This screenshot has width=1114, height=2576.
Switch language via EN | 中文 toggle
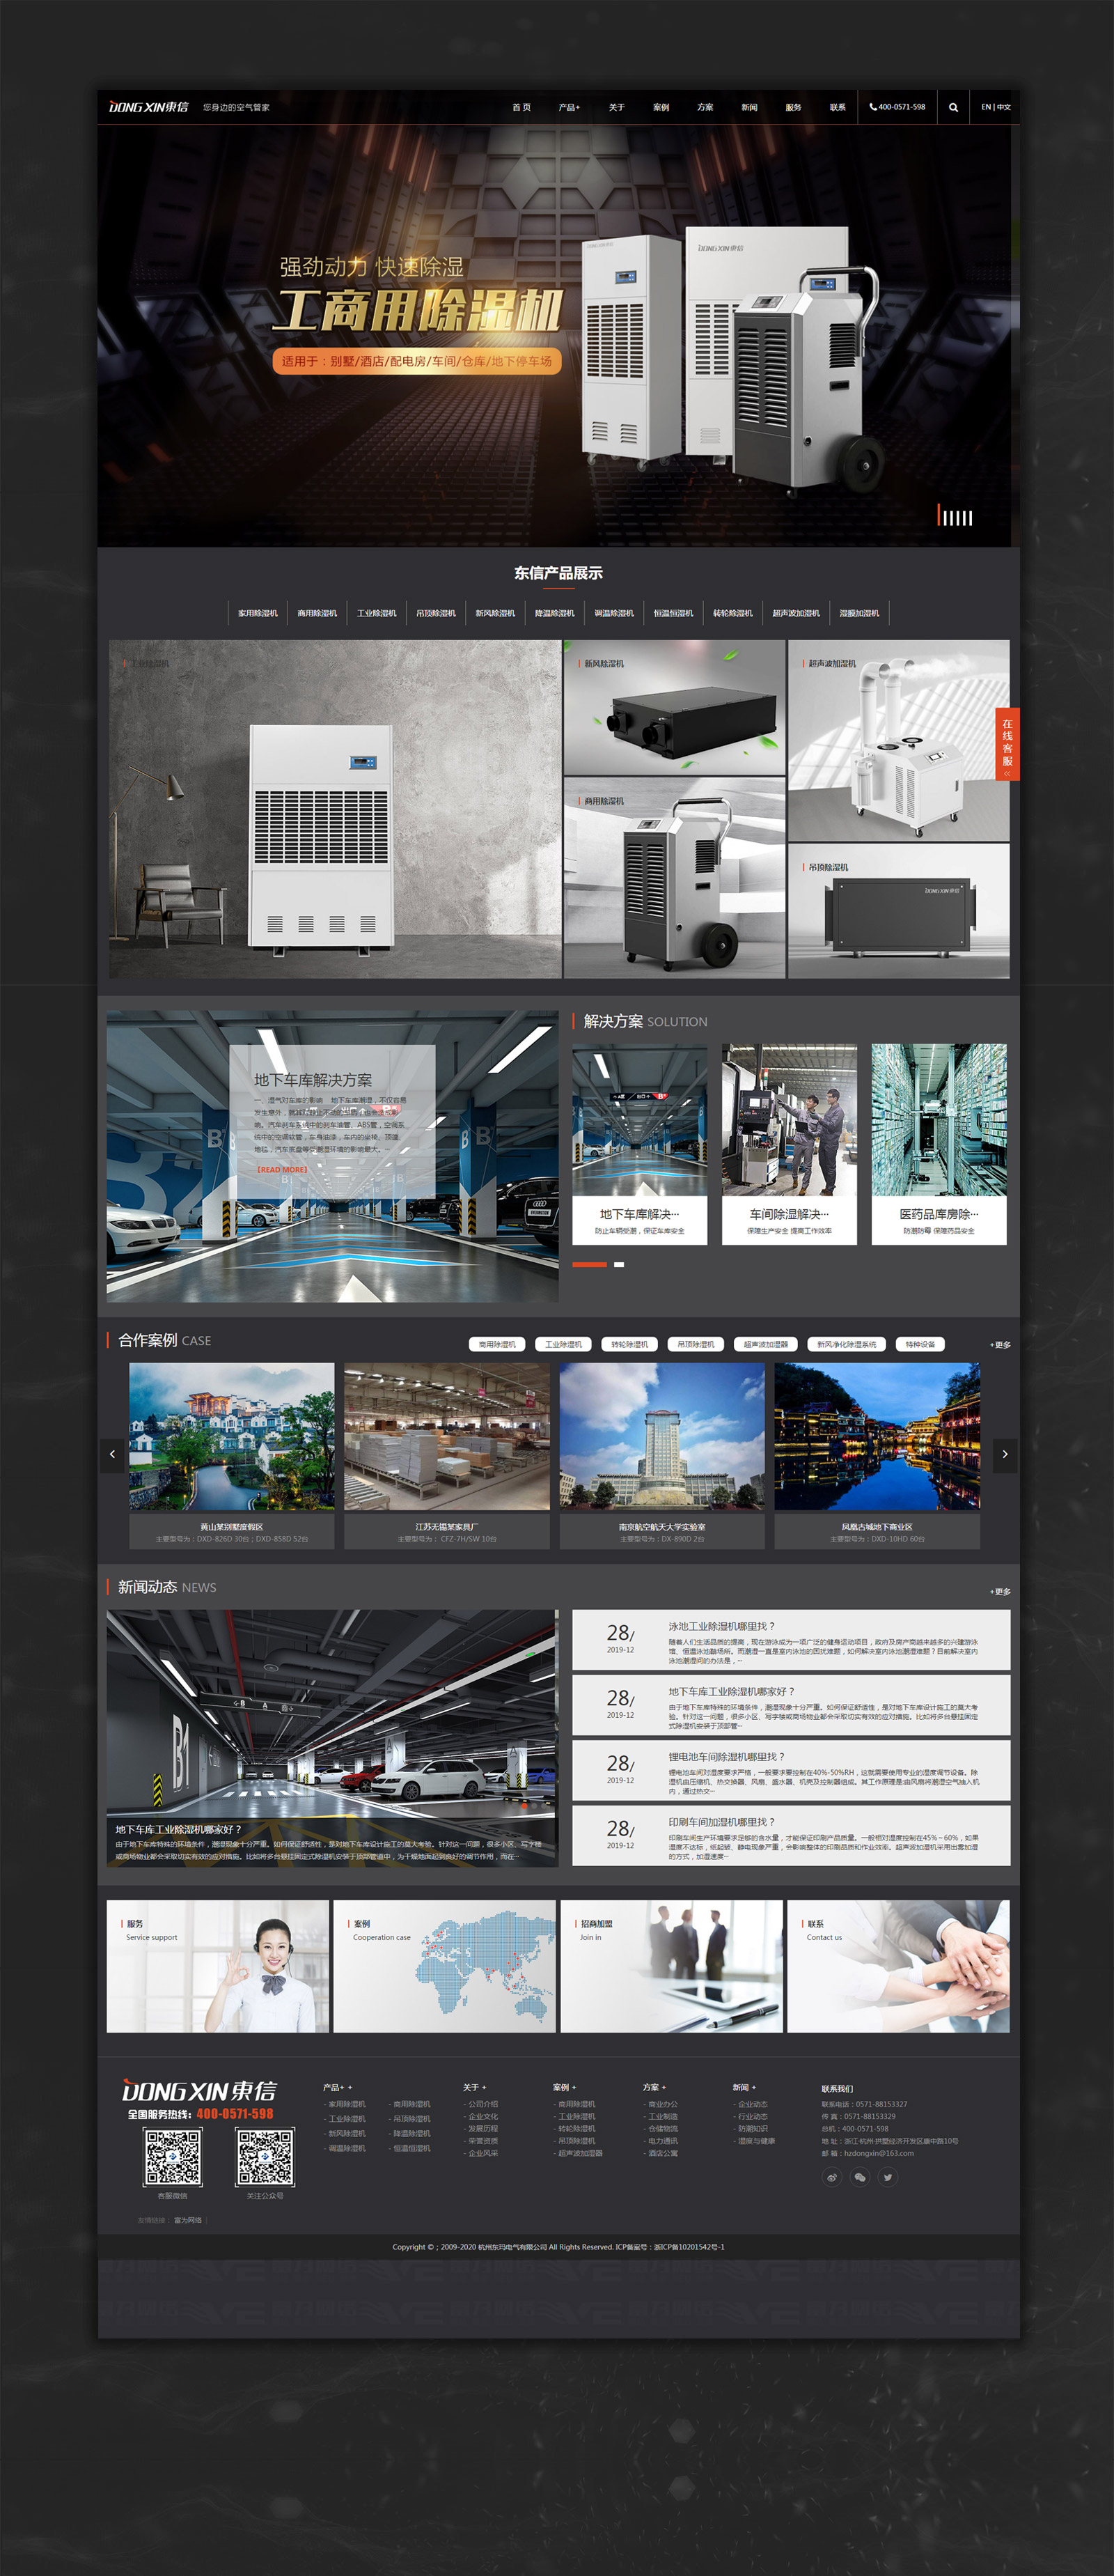click(995, 107)
